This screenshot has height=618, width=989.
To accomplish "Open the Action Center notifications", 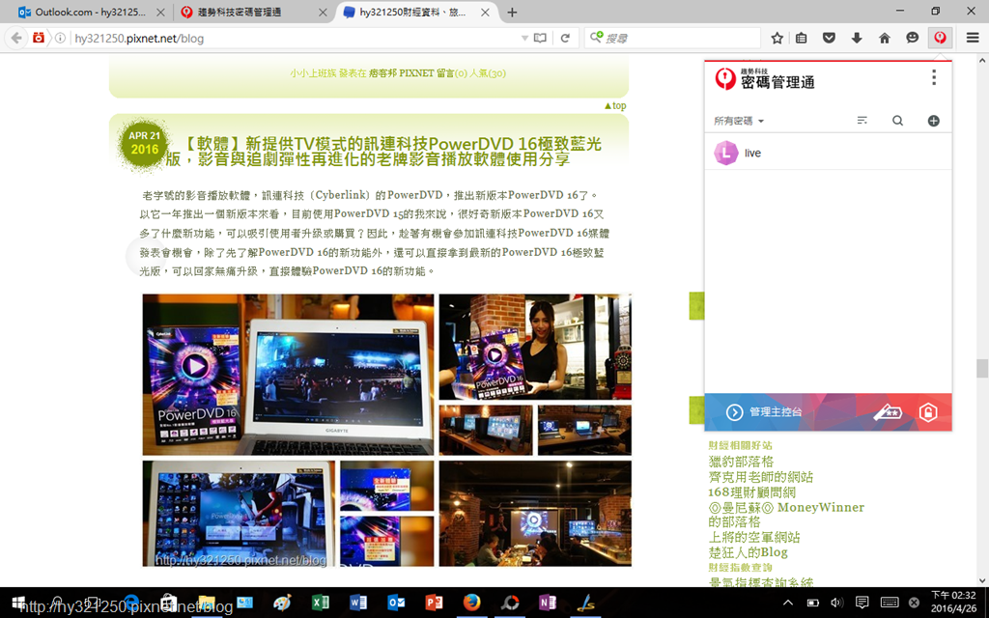I will pyautogui.click(x=862, y=603).
